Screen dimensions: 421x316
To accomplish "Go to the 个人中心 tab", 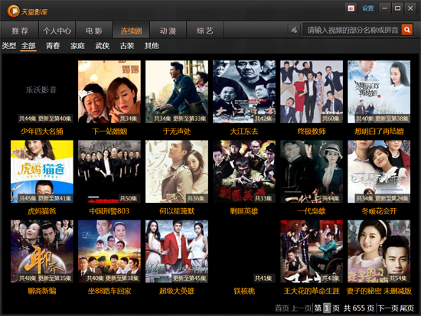I will tap(57, 31).
